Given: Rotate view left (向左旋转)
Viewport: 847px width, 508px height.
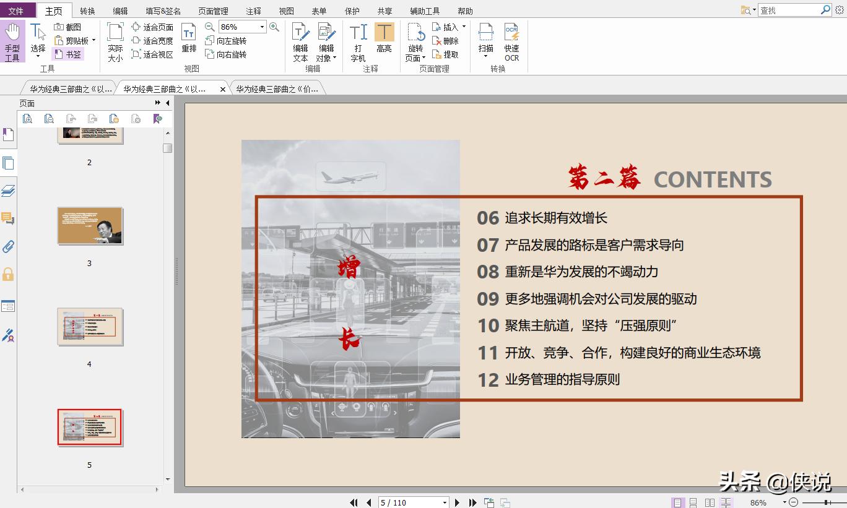Looking at the screenshot, I should pyautogui.click(x=225, y=41).
